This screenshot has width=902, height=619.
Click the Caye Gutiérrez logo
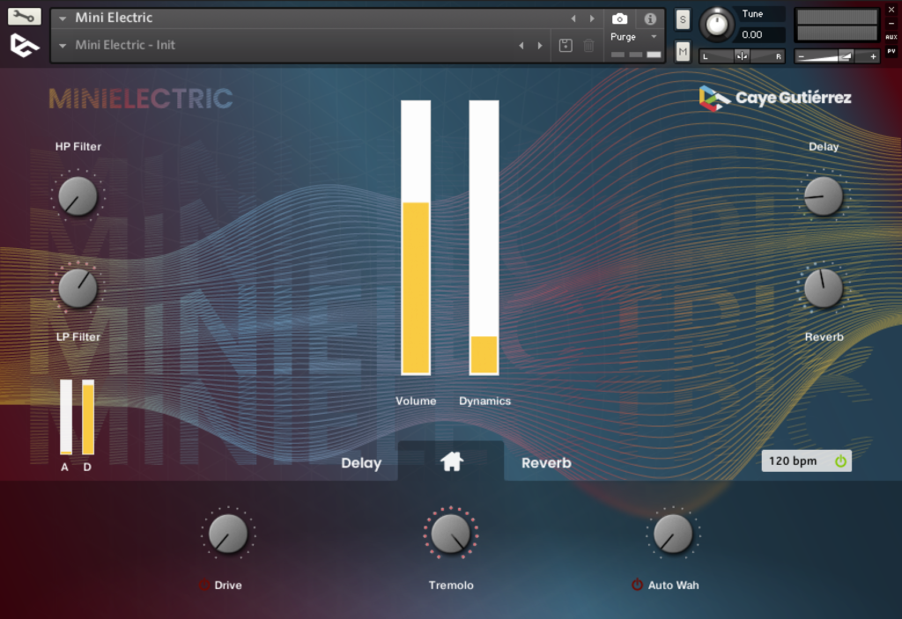(775, 99)
